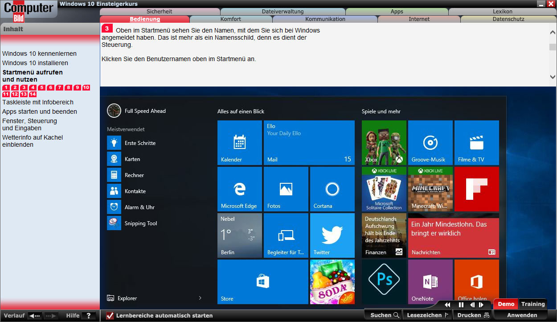Click the Drucken button
Screen dimensions: 557x322
pyautogui.click(x=473, y=315)
